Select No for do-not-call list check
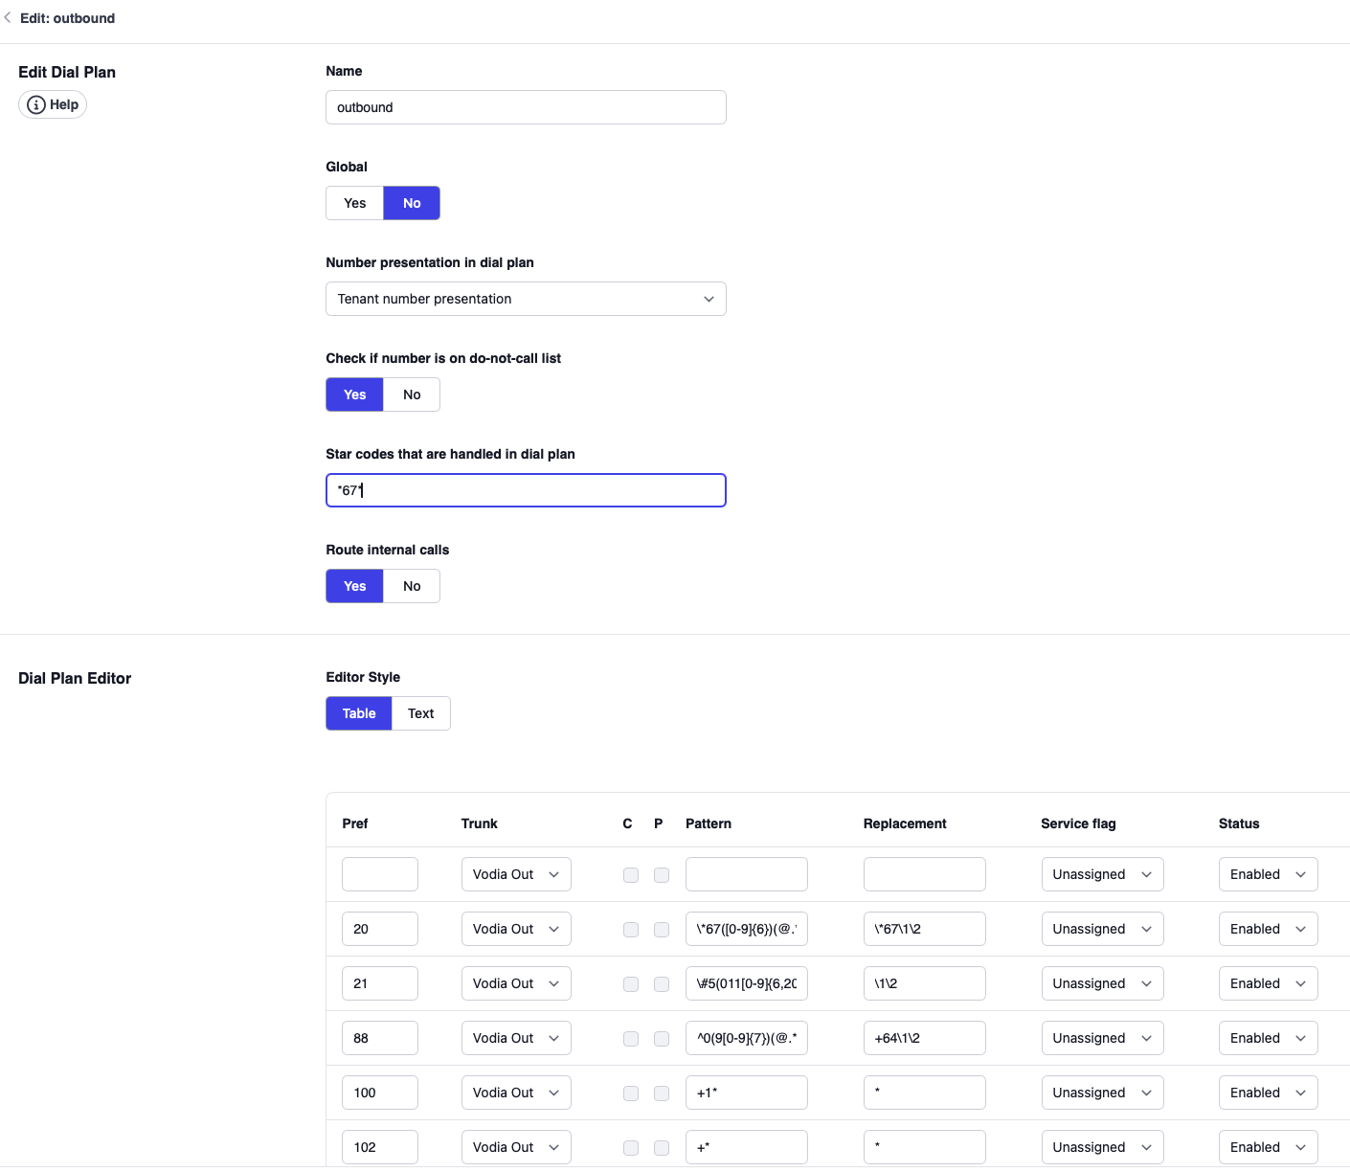This screenshot has height=1172, width=1350. pyautogui.click(x=412, y=394)
